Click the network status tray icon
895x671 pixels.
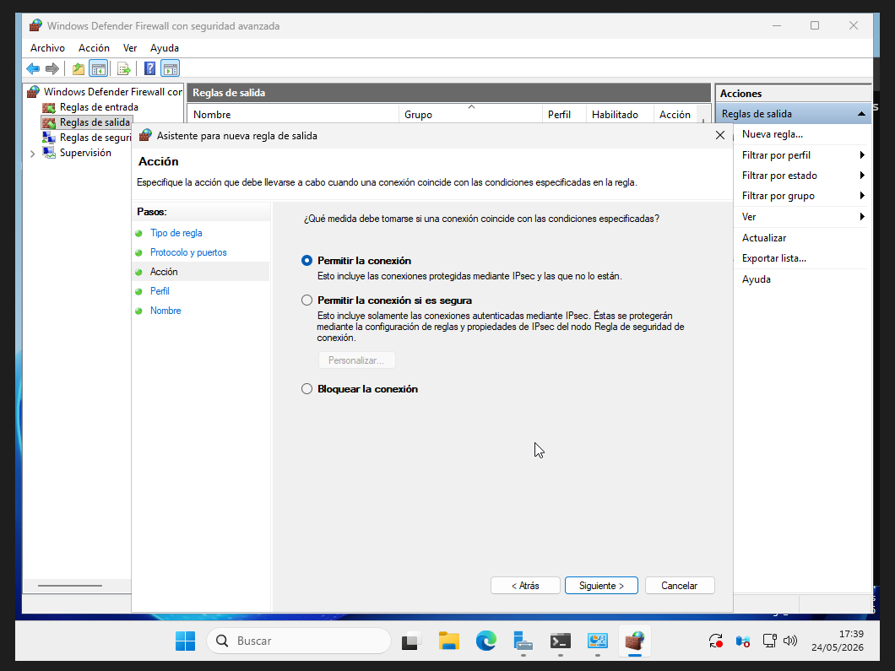coord(769,641)
